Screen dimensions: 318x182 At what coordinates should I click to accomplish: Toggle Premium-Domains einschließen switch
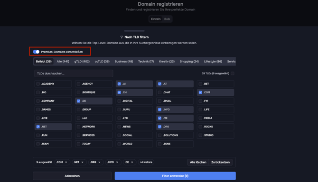36,52
